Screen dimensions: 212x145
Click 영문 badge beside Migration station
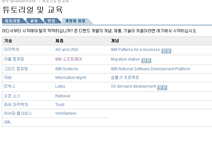[146, 61]
